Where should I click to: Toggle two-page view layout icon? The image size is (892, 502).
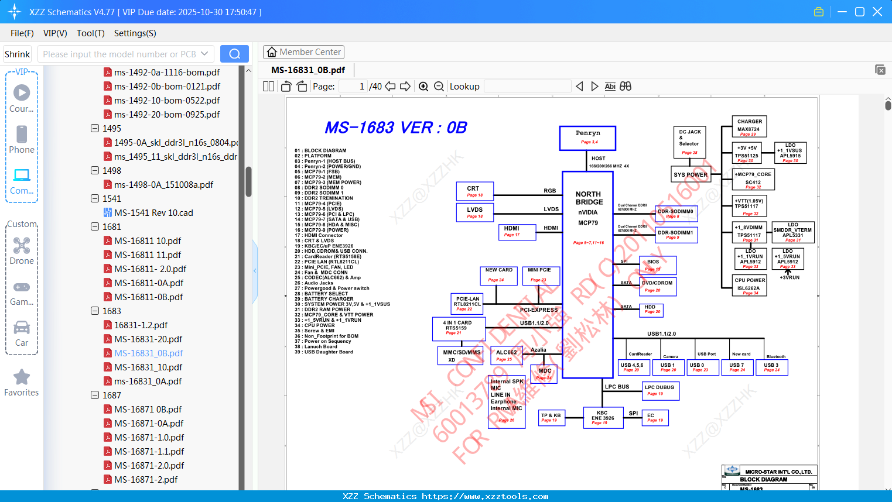click(x=269, y=87)
